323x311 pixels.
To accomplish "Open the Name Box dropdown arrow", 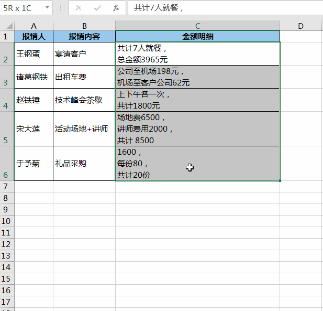I will pos(48,8).
